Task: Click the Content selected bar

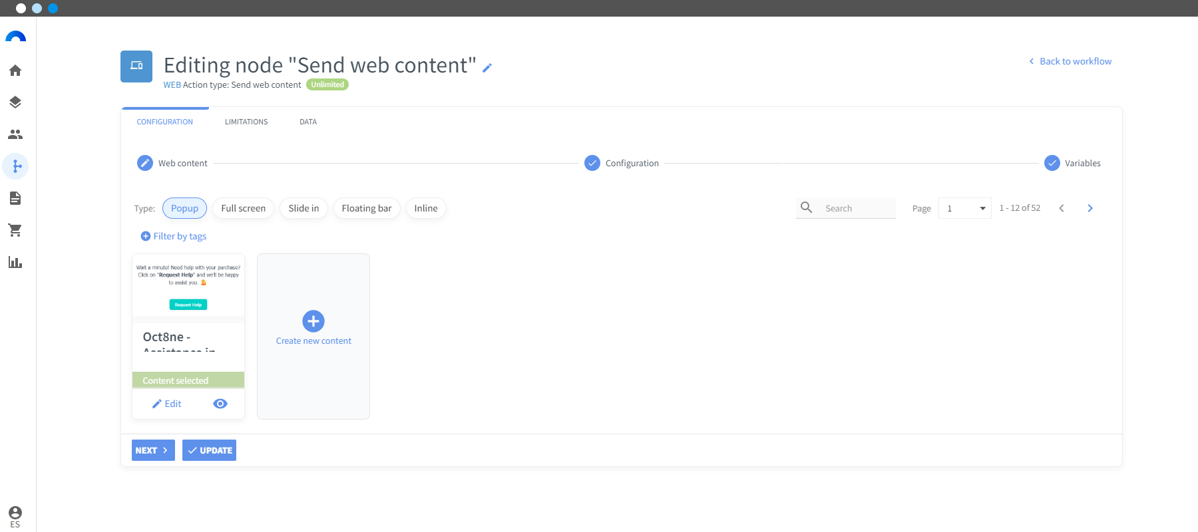Action: (188, 380)
